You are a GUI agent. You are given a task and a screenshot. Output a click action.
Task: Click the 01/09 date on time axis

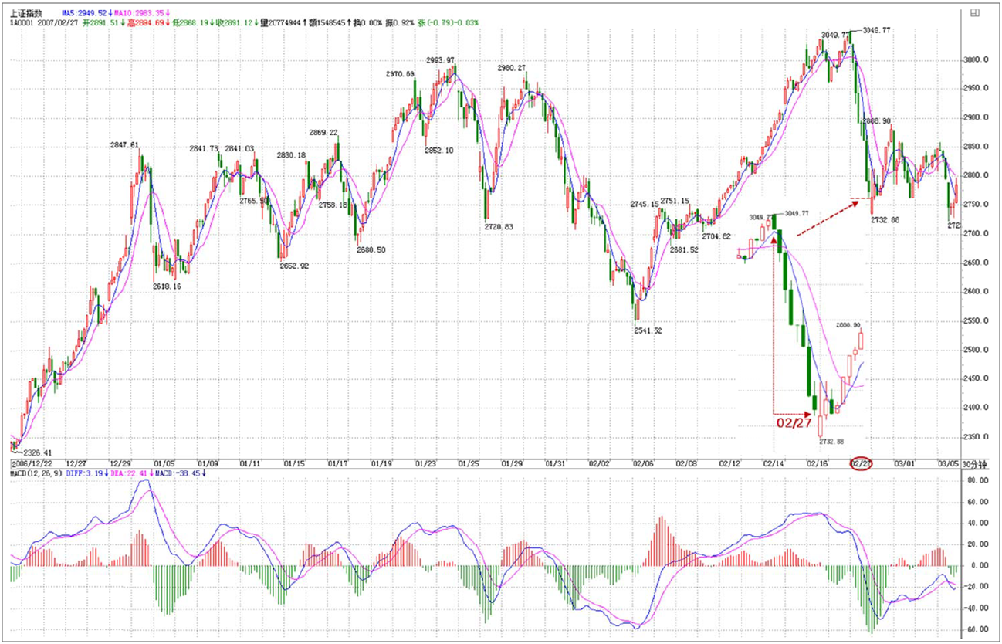click(208, 464)
